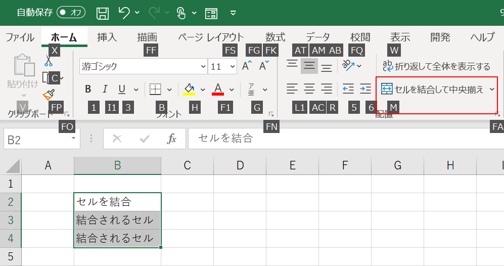Open the font name dropdown (游ゴシック)
The width and height of the screenshot is (504, 266).
pyautogui.click(x=203, y=66)
